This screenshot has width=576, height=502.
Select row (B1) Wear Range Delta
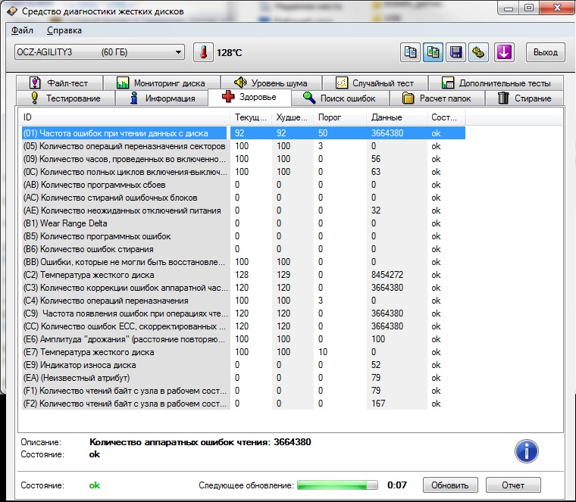(243, 223)
